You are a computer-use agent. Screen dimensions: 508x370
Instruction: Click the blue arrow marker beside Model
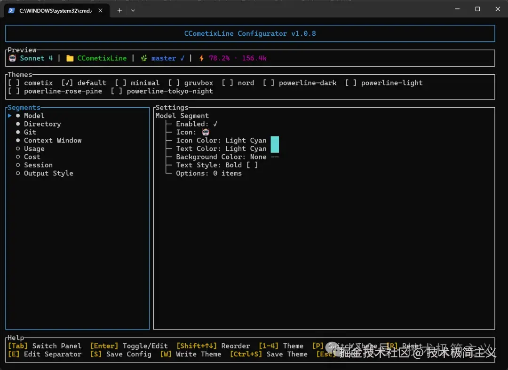click(10, 116)
